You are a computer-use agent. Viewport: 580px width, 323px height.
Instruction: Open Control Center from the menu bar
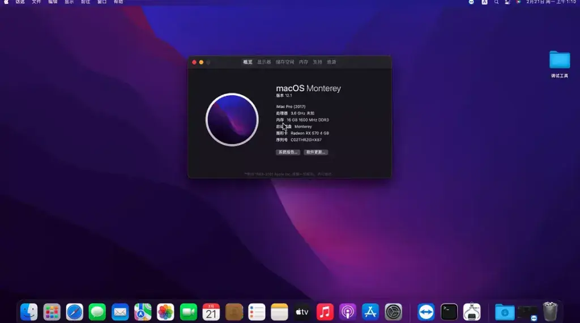[507, 2]
